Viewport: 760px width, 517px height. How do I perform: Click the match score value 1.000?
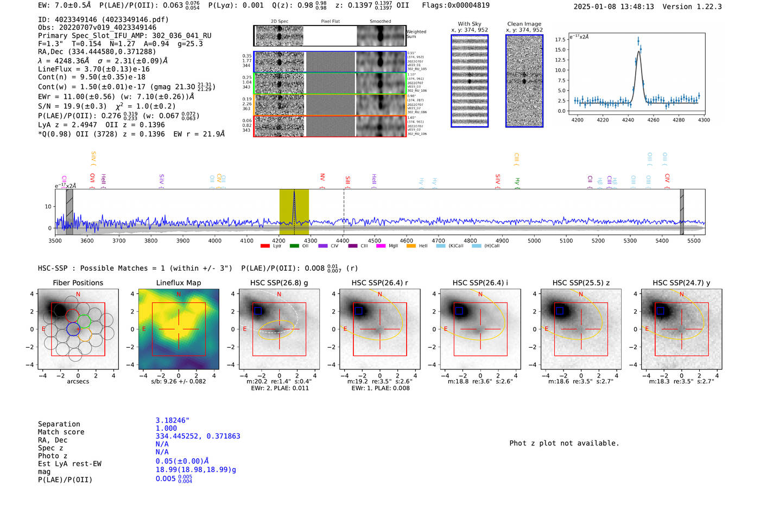click(166, 429)
